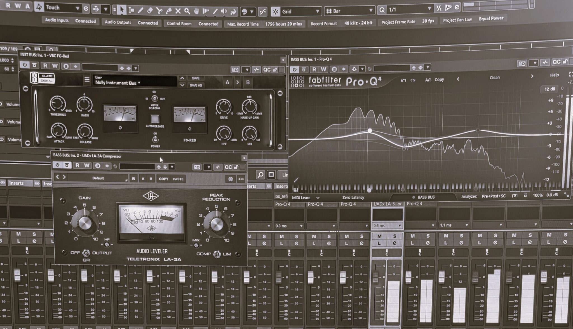Open the Touch automation mode dropdown
Viewport: 573px width, 329px height.
tap(77, 8)
